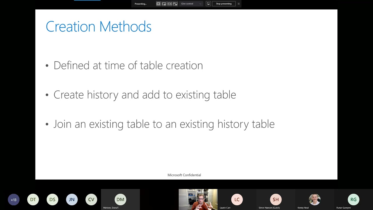
Task: Select content-only presenter layout icon
Action: [x=159, y=4]
